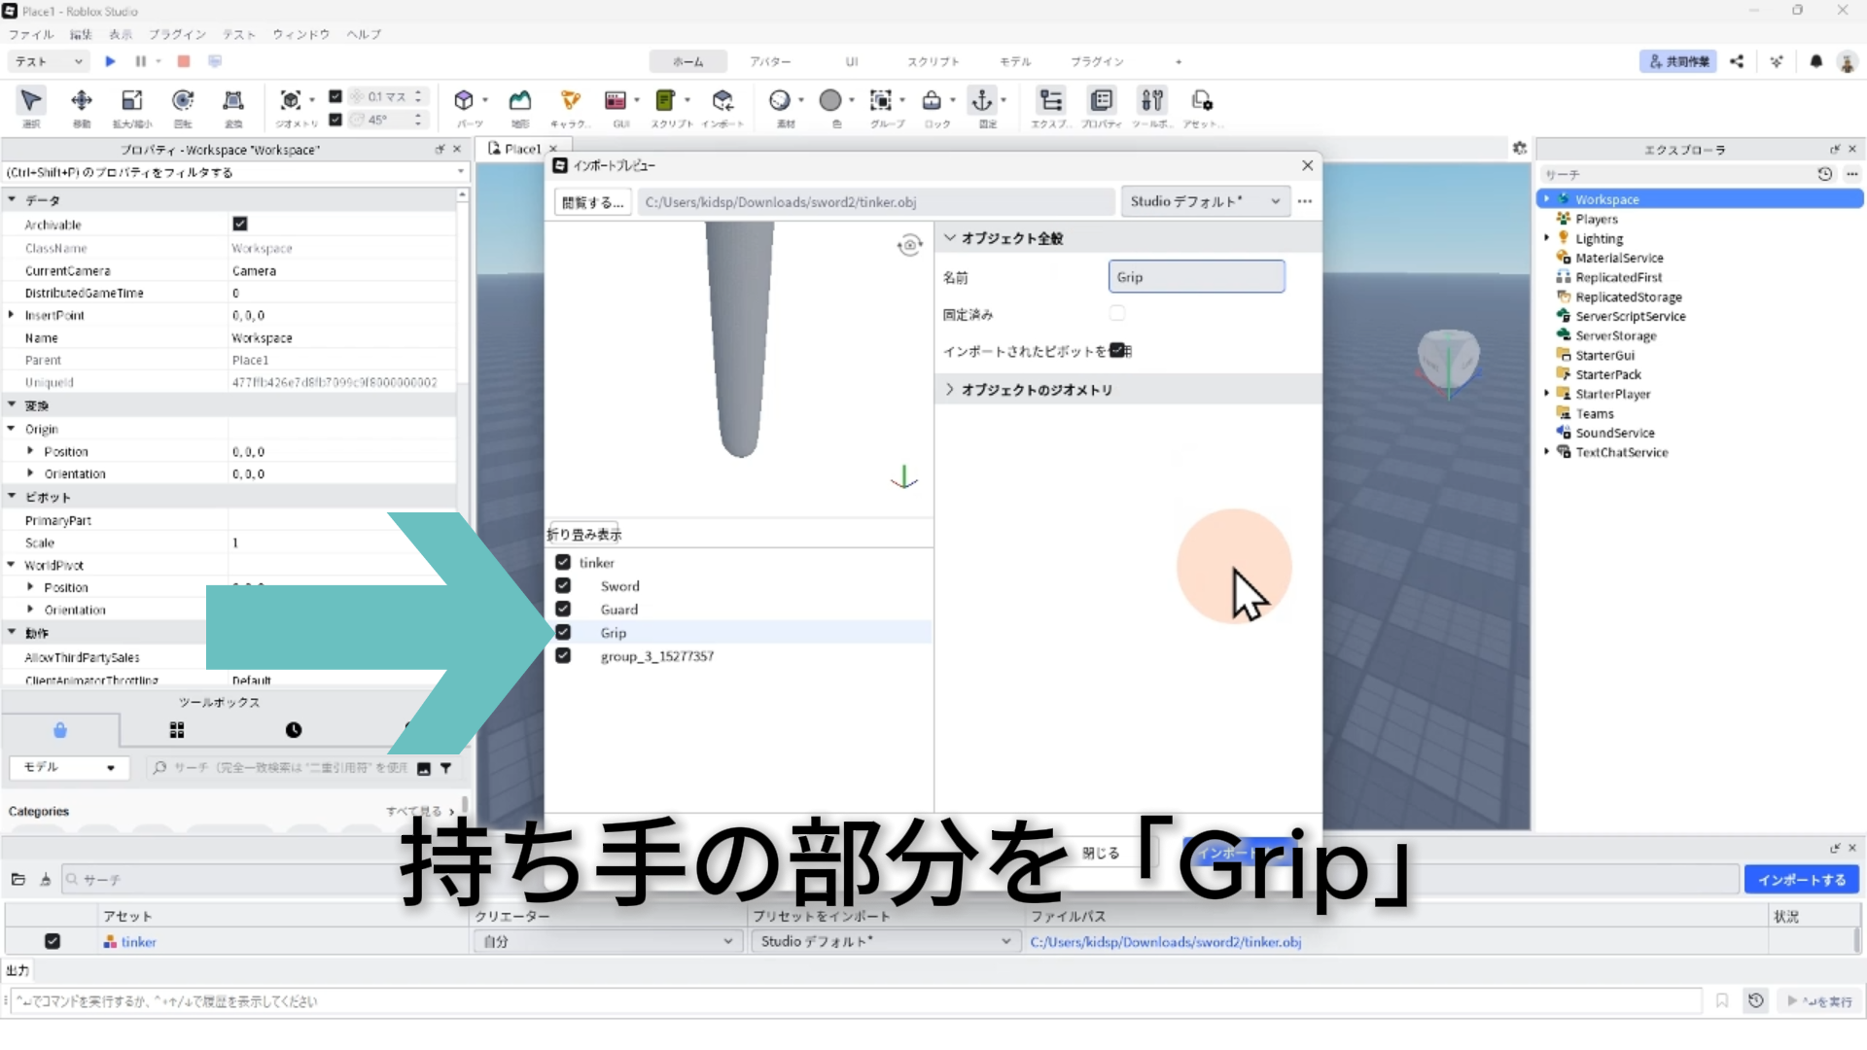Open the Avatar ribbon tab
The width and height of the screenshot is (1867, 1050).
(x=770, y=61)
